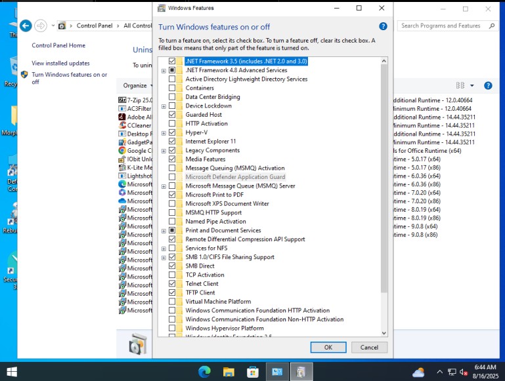Open File Explorer from the taskbar
Image resolution: width=505 pixels, height=381 pixels.
[x=229, y=372]
